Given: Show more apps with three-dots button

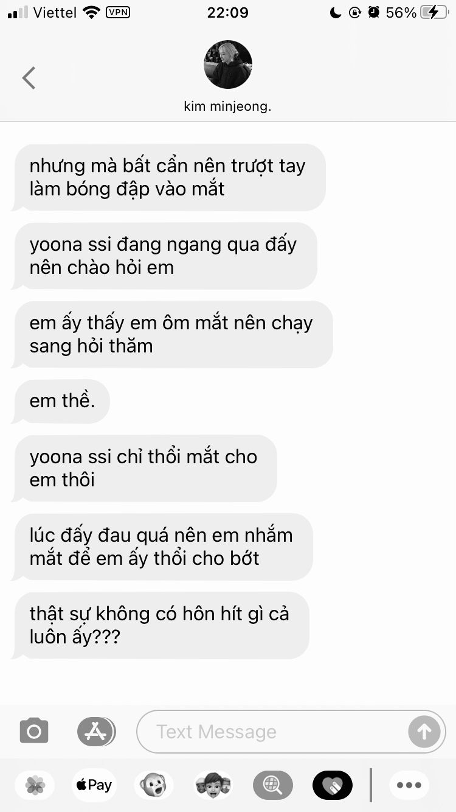Looking at the screenshot, I should tap(409, 785).
